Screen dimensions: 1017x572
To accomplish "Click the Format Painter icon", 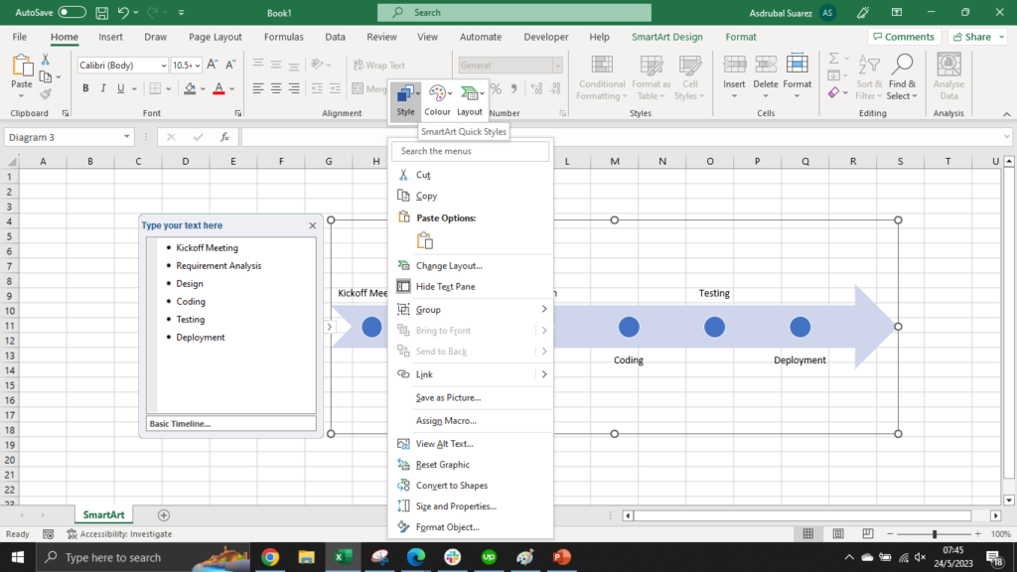I will click(46, 95).
